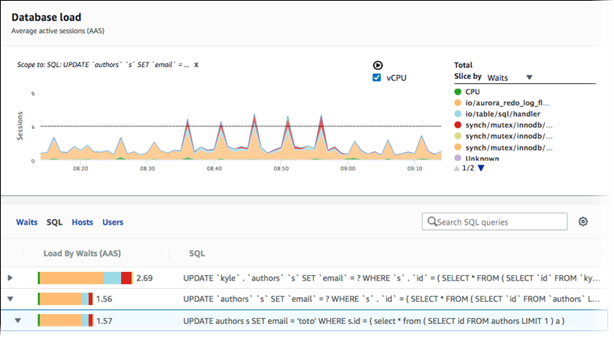Image resolution: width=614 pixels, height=337 pixels.
Task: Click the play icon above vCPU
Action: [377, 66]
